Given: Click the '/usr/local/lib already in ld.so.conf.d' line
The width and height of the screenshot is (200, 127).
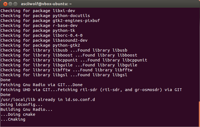Looking at the screenshot, I should tap(48, 100).
